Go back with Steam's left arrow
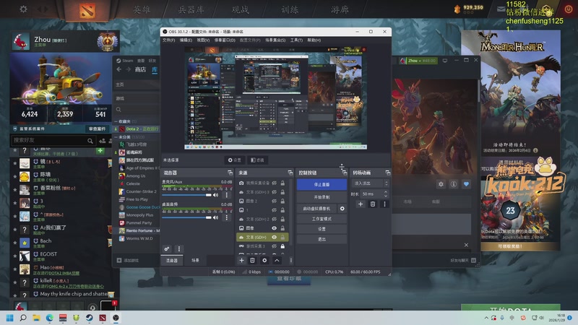This screenshot has width=578, height=325. point(118,69)
